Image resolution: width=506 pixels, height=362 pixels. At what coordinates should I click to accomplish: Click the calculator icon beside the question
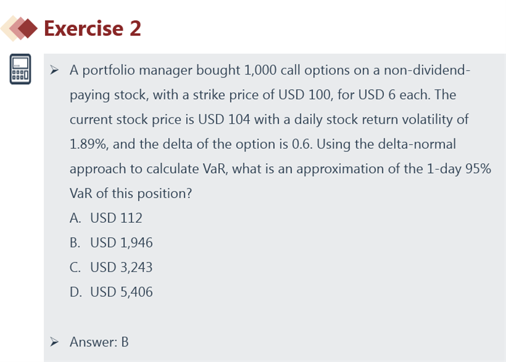[x=20, y=69]
